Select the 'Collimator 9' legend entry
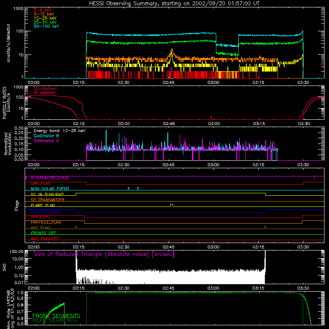329x329 pixels. click(x=46, y=141)
